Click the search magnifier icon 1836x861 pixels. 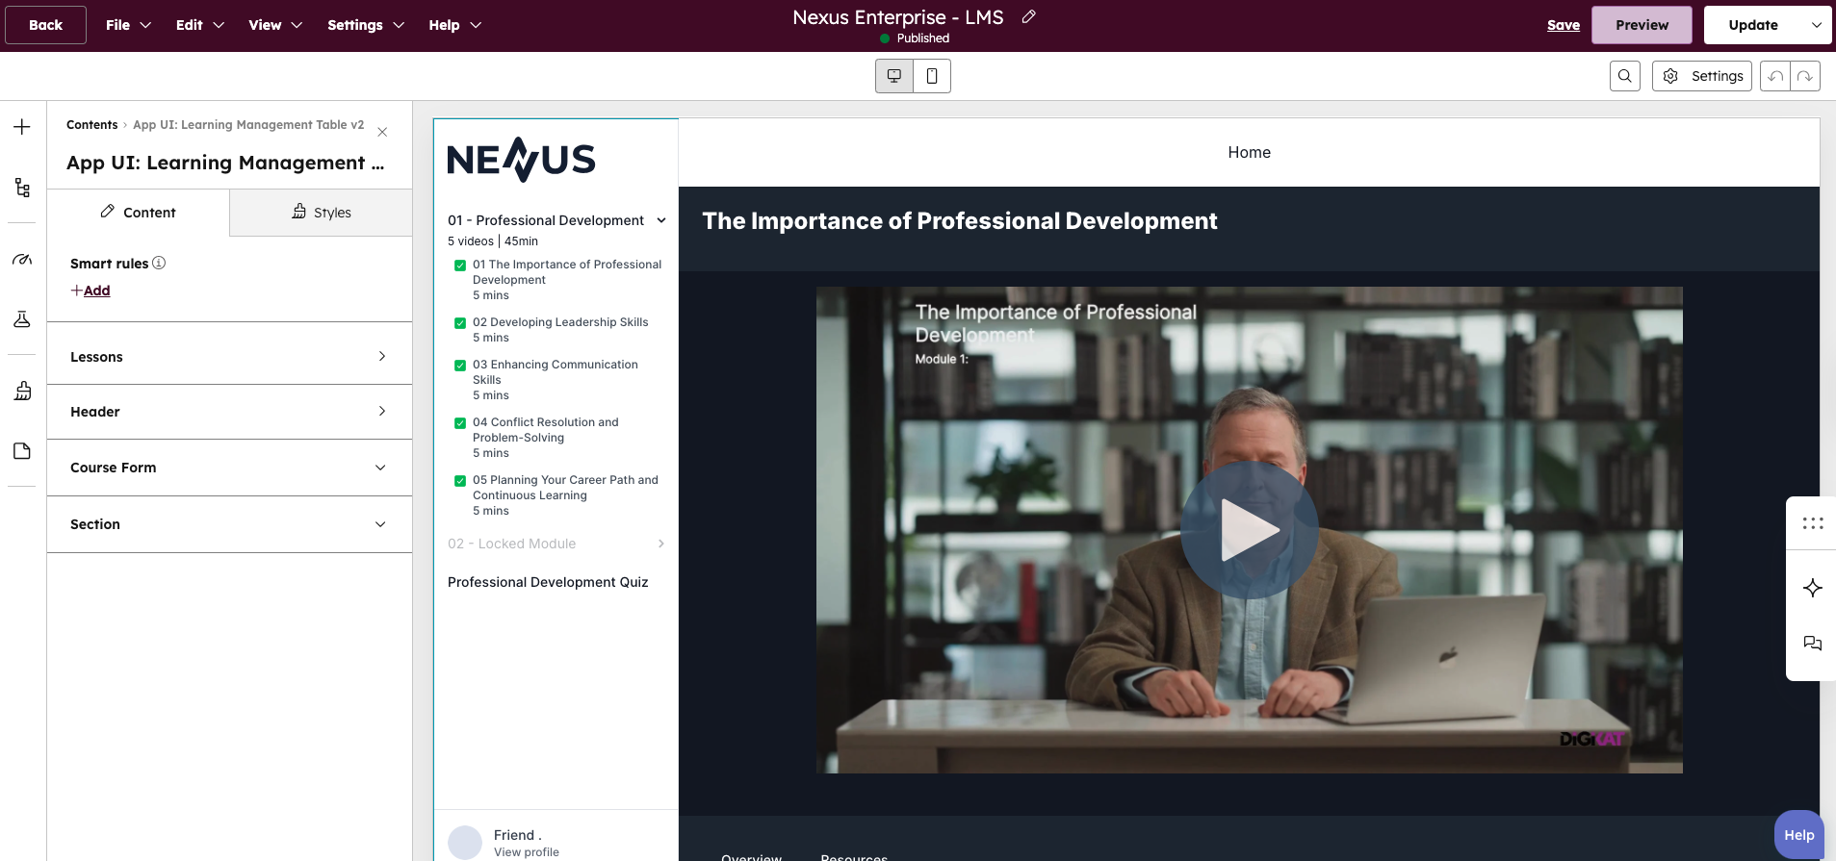[x=1624, y=76]
